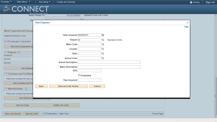
Task: Click Save and Add Another button
Action: point(68,86)
